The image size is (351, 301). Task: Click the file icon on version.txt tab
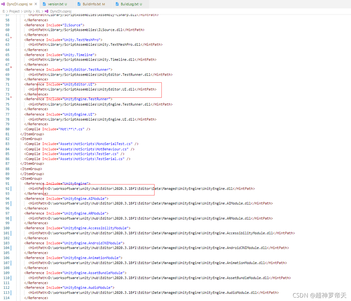44,4
